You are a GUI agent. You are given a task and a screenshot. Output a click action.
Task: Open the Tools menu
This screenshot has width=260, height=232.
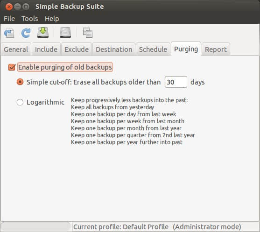(x=30, y=19)
